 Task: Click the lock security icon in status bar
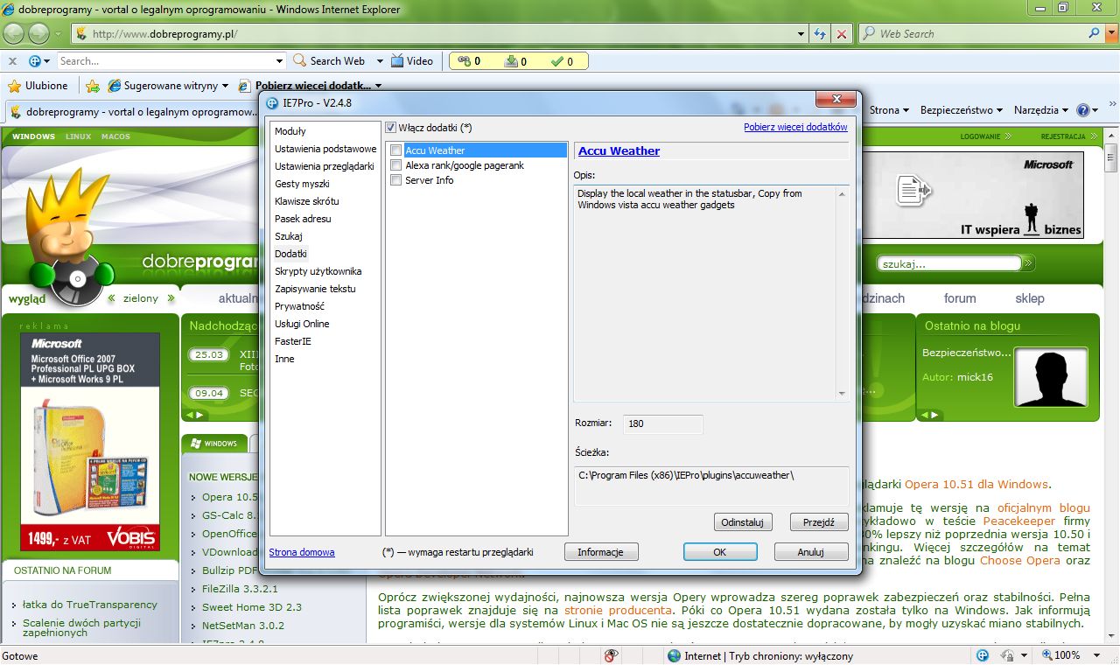click(x=1007, y=655)
